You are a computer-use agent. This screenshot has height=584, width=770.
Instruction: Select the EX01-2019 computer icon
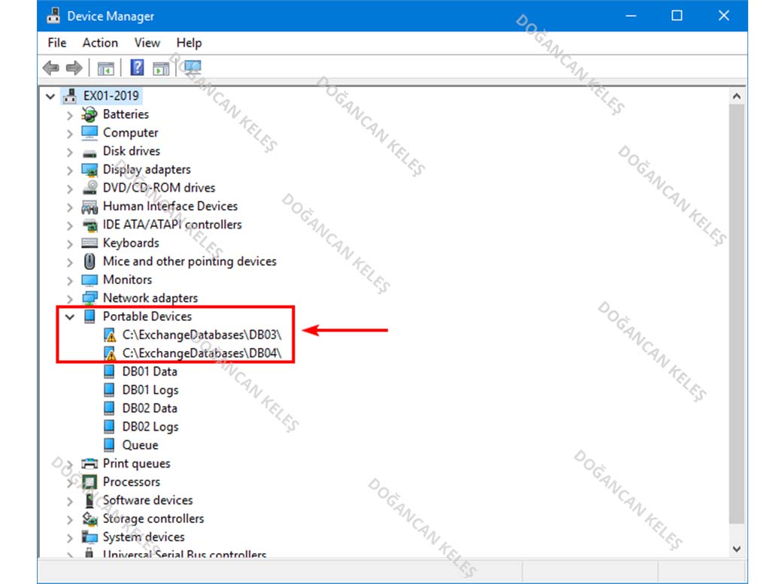tap(70, 95)
